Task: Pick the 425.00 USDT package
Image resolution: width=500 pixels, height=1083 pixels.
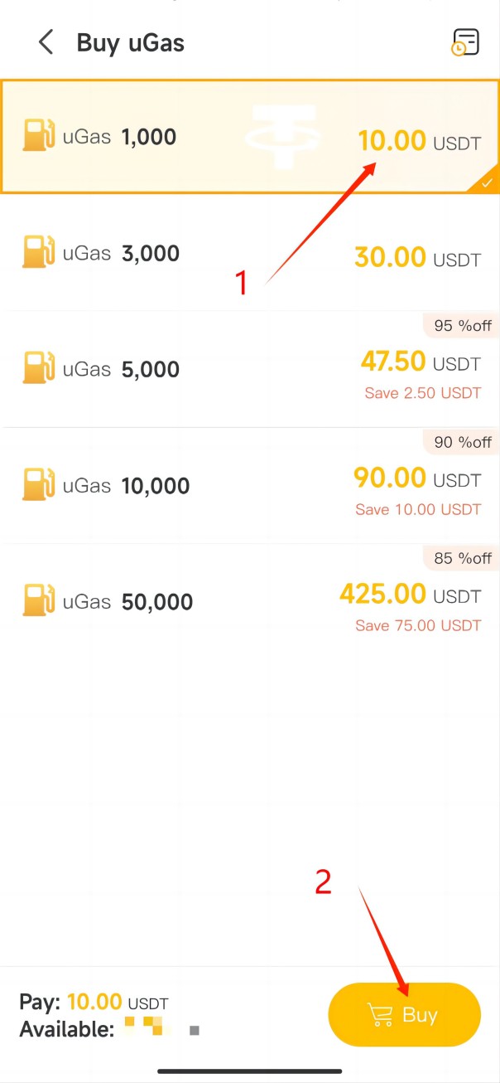Action: (382, 594)
